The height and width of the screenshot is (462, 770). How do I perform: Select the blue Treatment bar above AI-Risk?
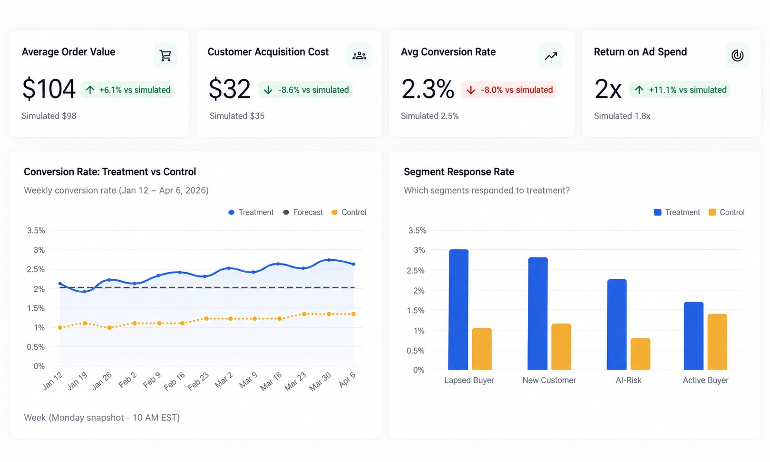617,324
